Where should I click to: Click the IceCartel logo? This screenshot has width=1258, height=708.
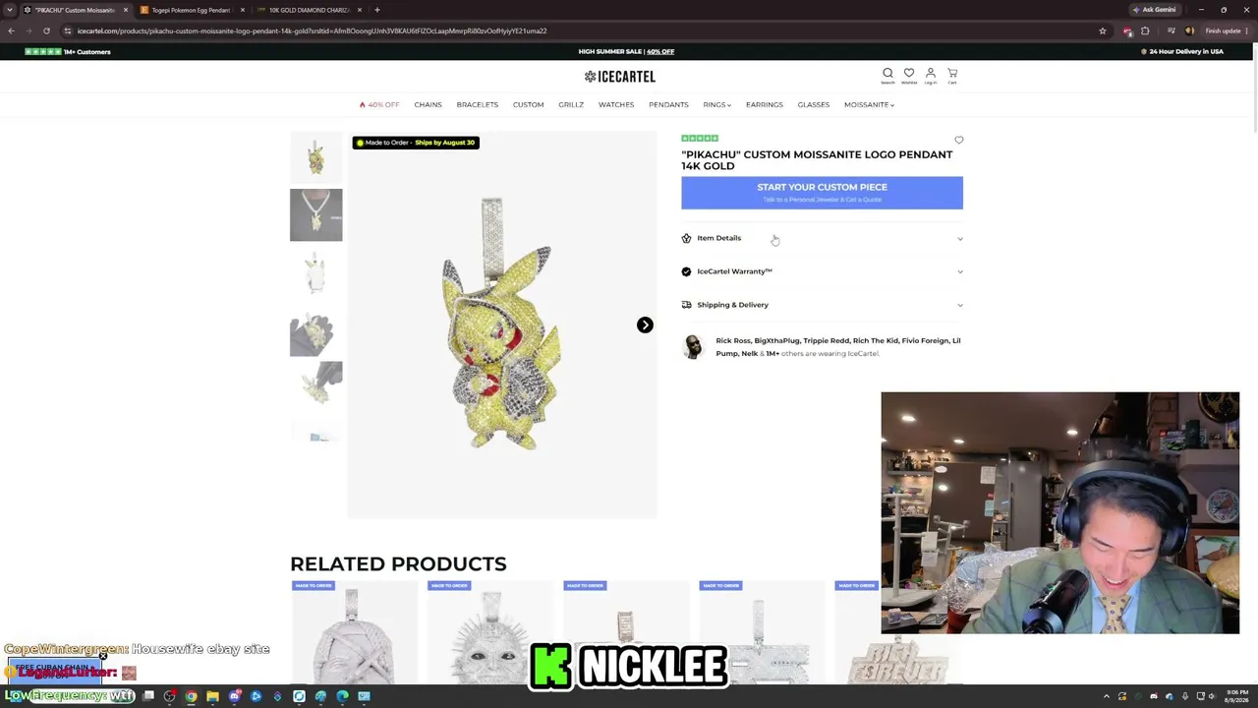(x=620, y=76)
